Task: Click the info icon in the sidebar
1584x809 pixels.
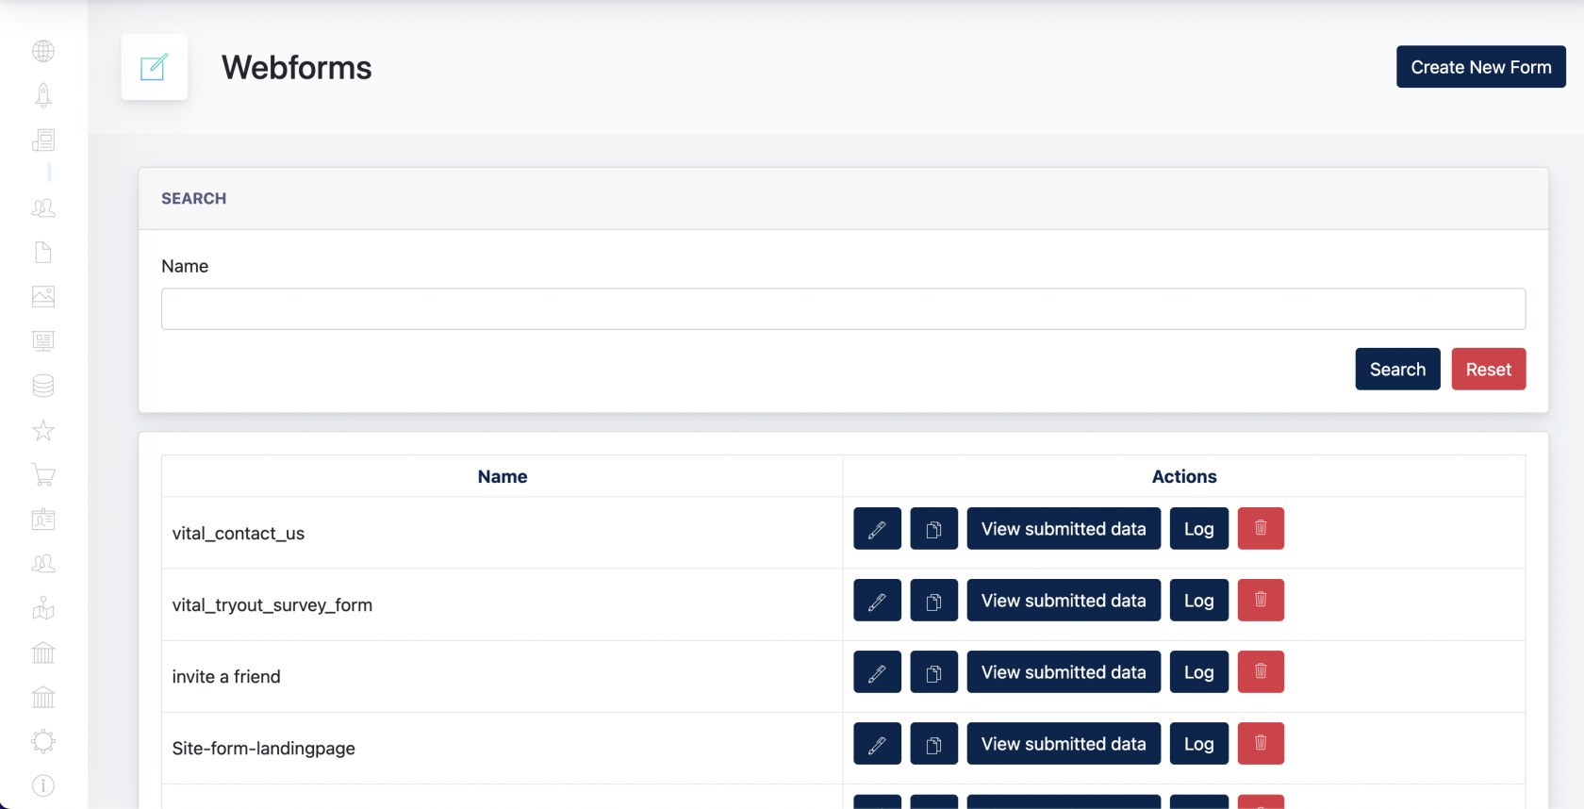Action: [x=43, y=785]
